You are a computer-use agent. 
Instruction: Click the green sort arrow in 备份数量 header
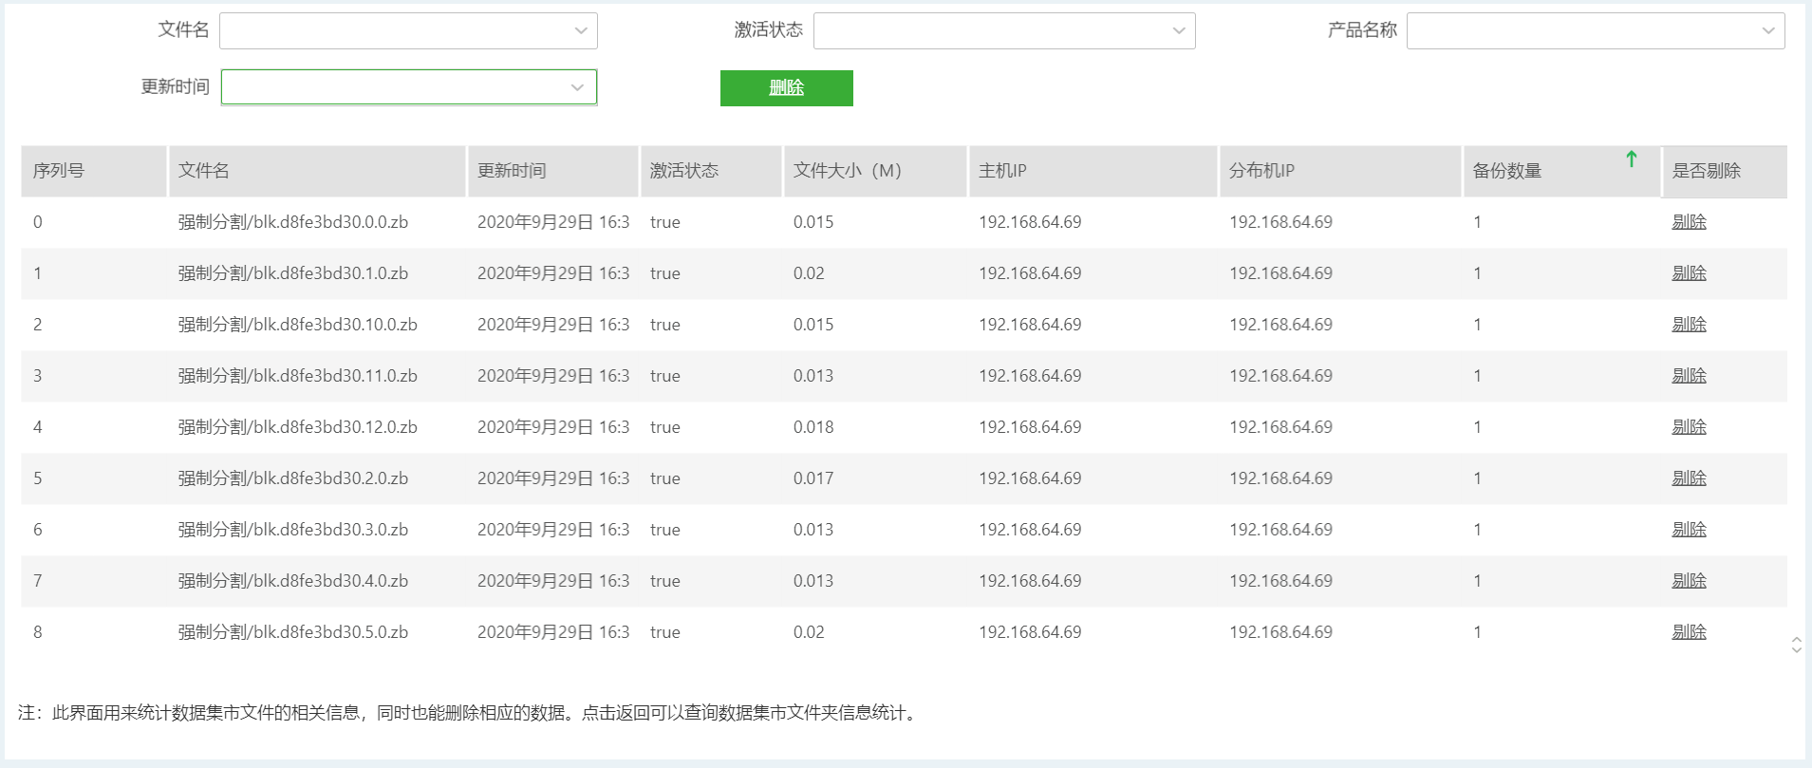coord(1631,159)
